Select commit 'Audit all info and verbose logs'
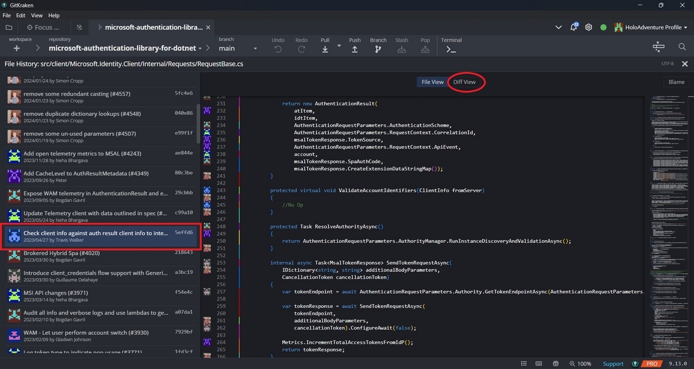Screen dimensions: 694x369 (x=99, y=316)
